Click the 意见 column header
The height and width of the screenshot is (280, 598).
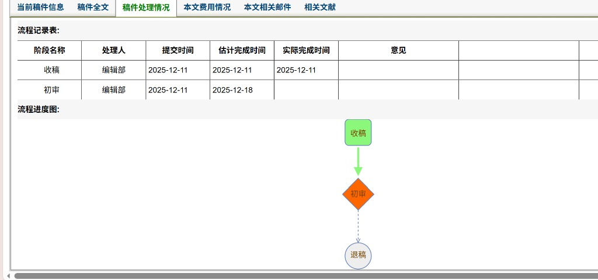click(x=398, y=50)
